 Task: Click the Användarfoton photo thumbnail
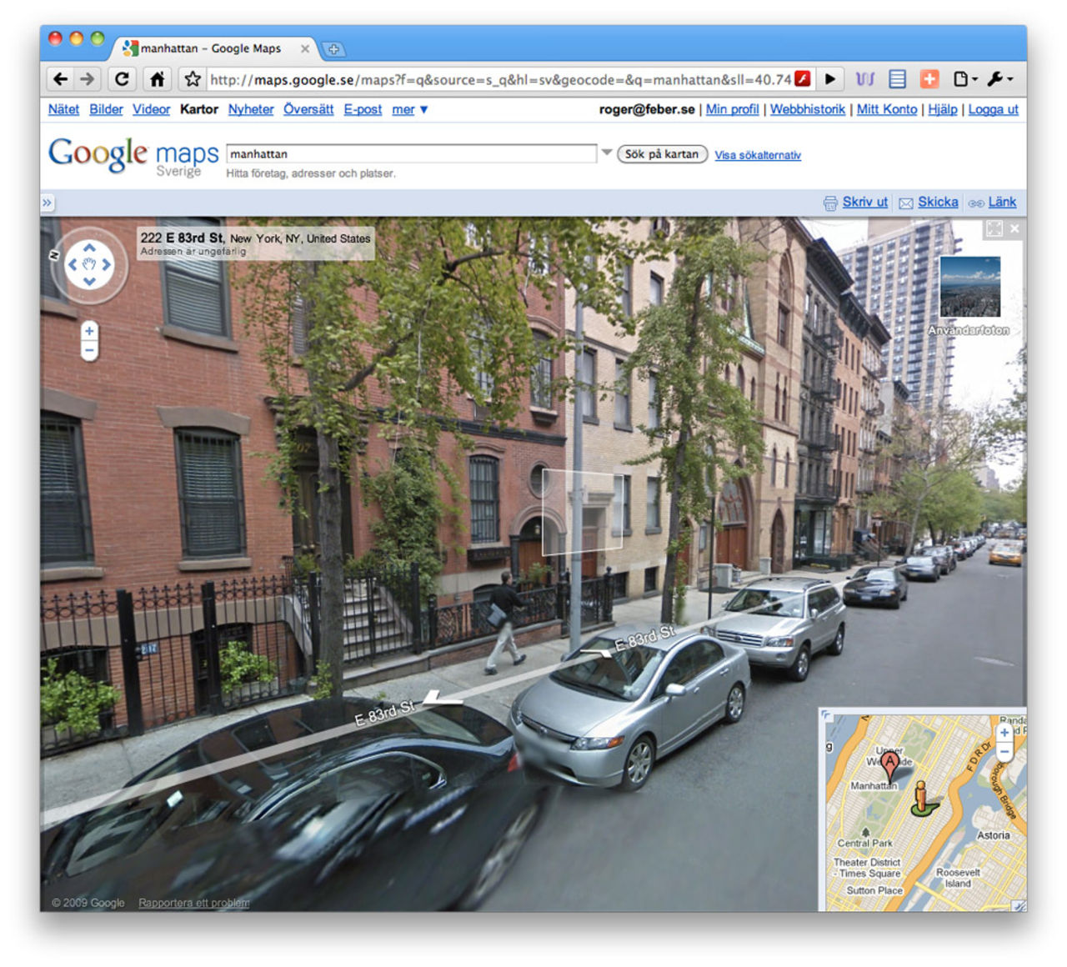click(969, 288)
